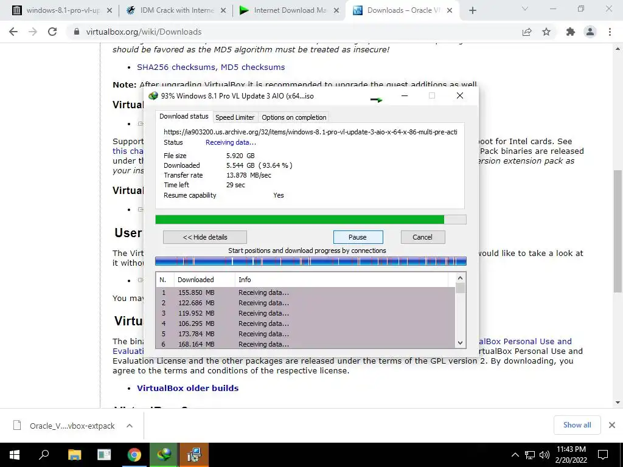Open the network tray icon
Image resolution: width=623 pixels, height=467 pixels.
530,455
